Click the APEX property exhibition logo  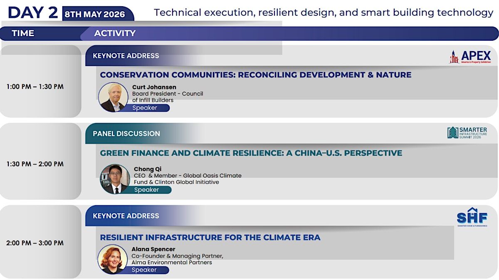point(470,56)
